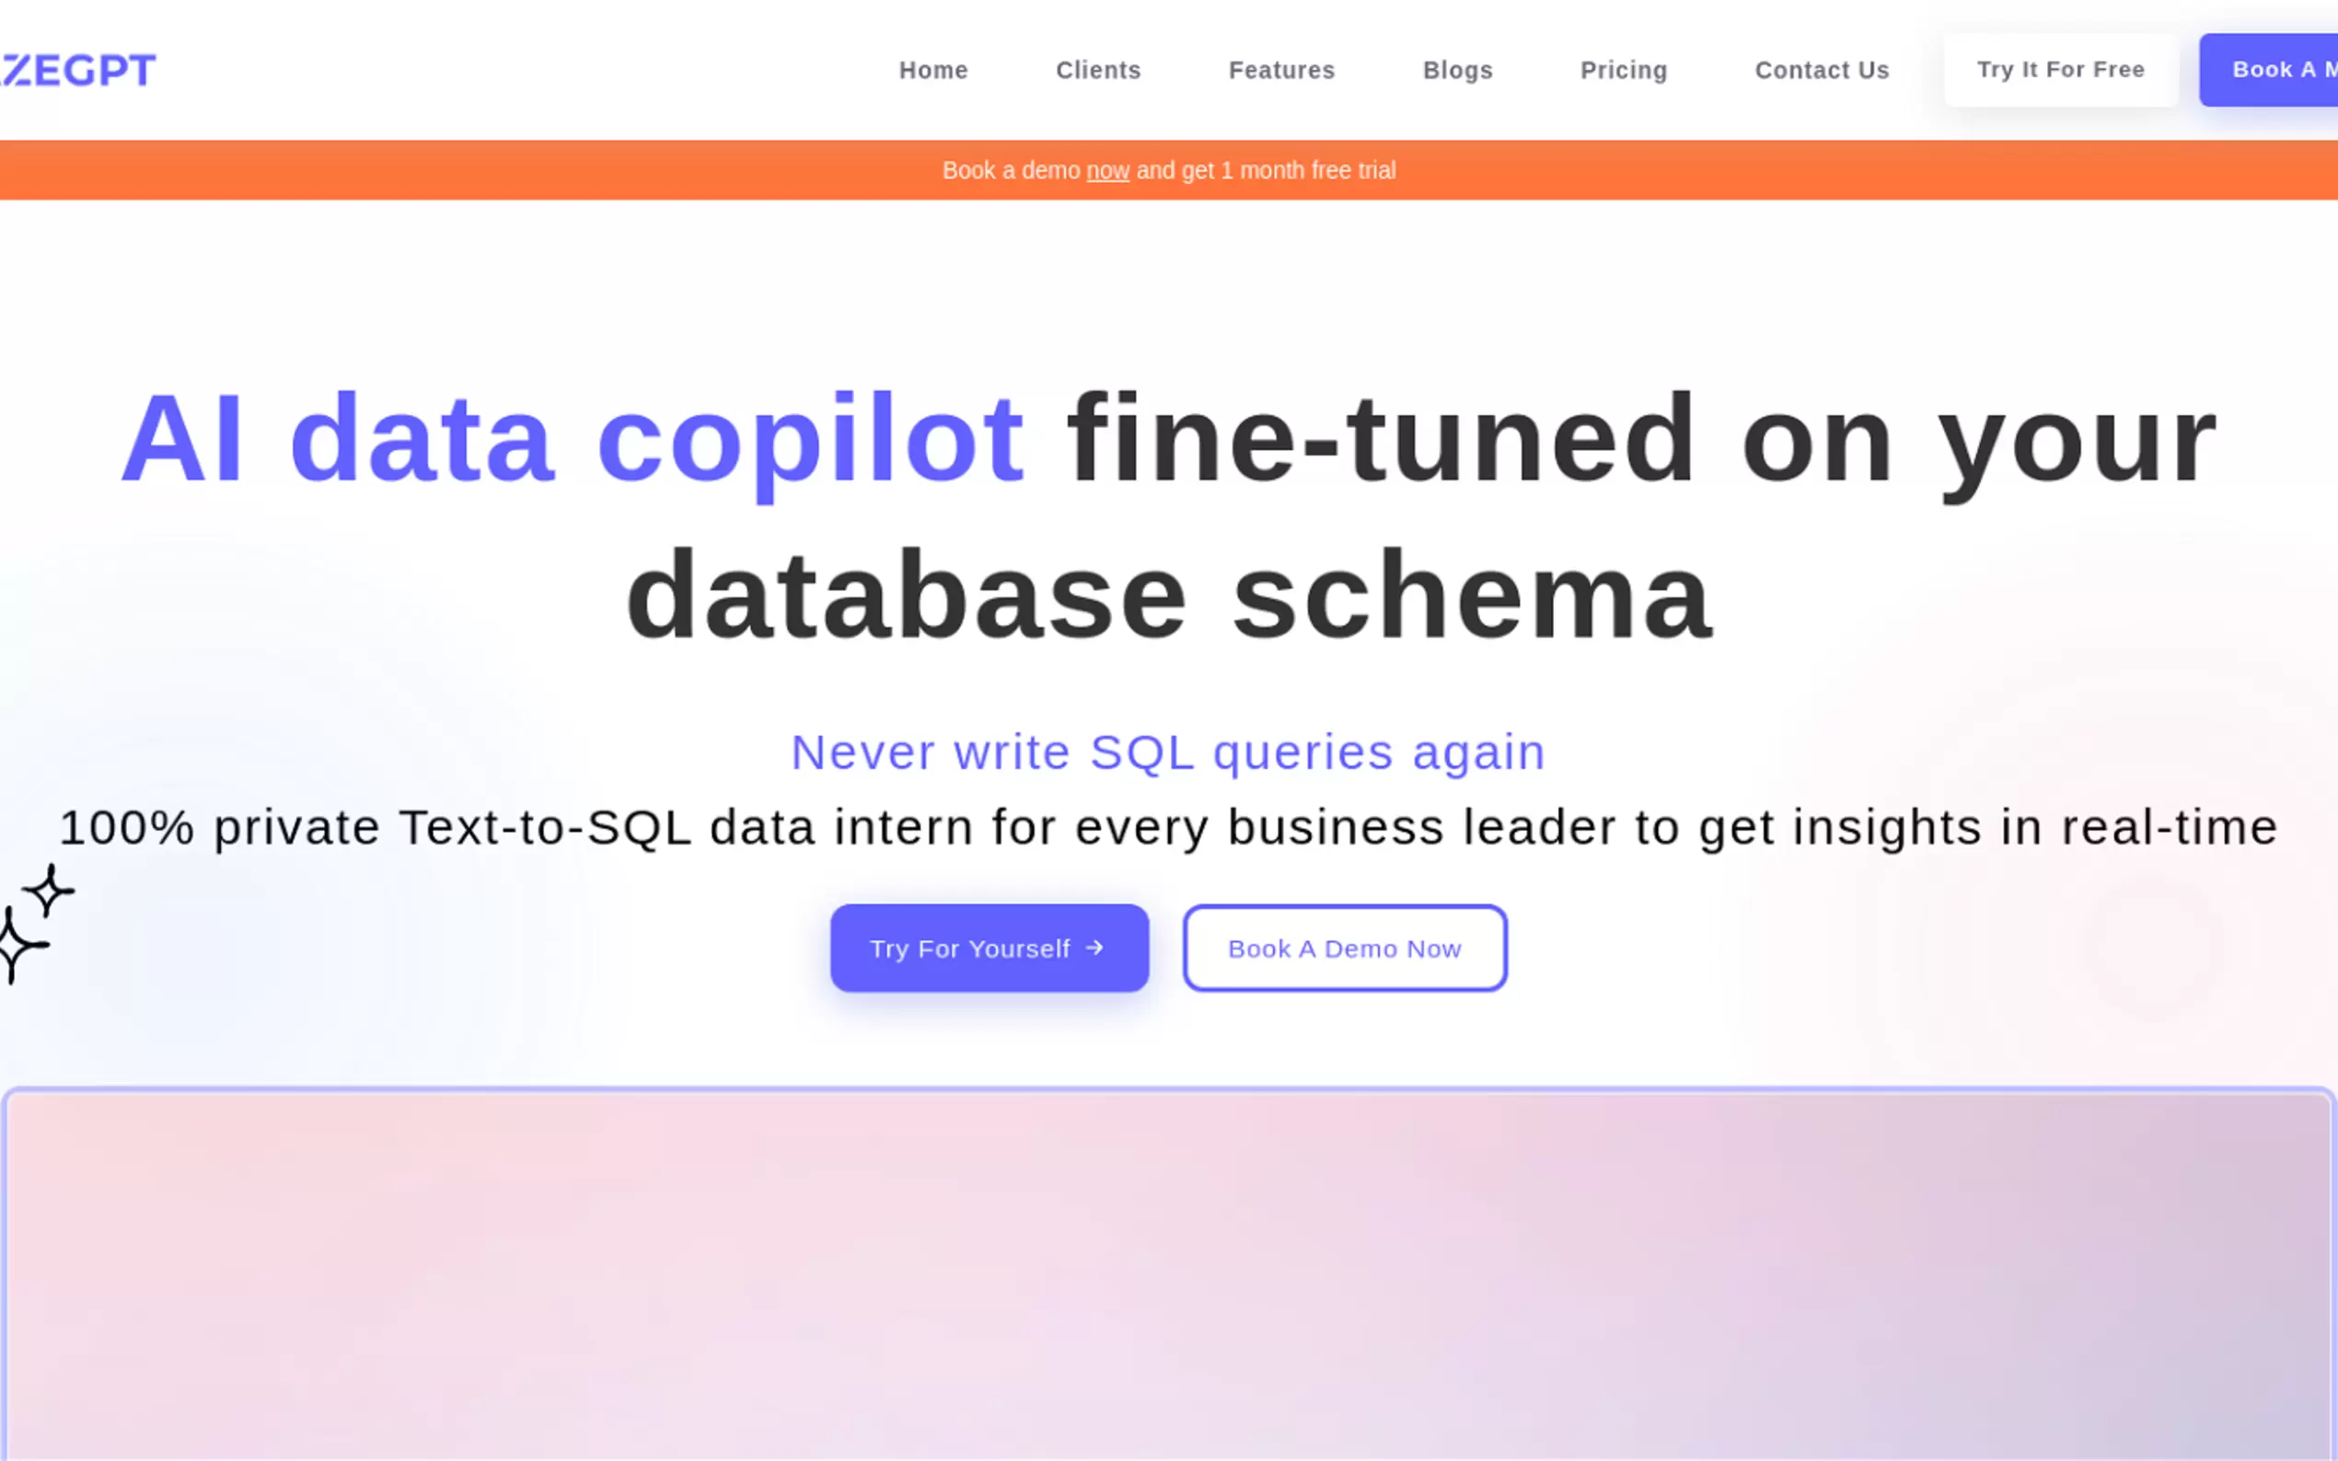Open the Home nav item
The width and height of the screenshot is (2338, 1461).
[932, 71]
